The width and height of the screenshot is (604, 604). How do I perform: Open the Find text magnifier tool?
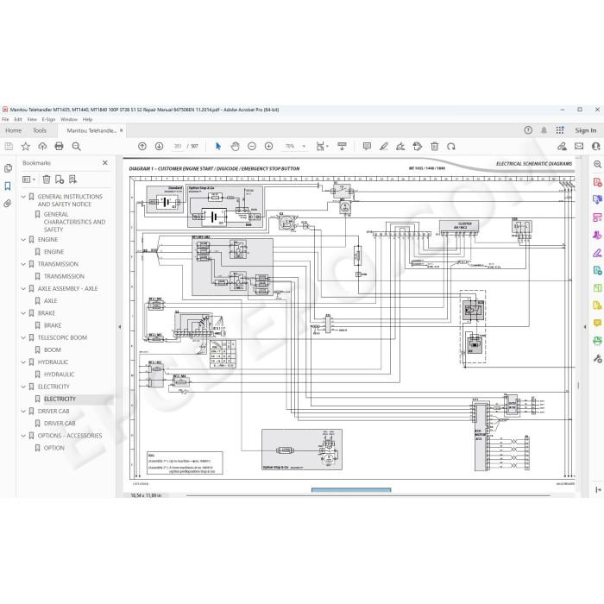[x=76, y=147]
